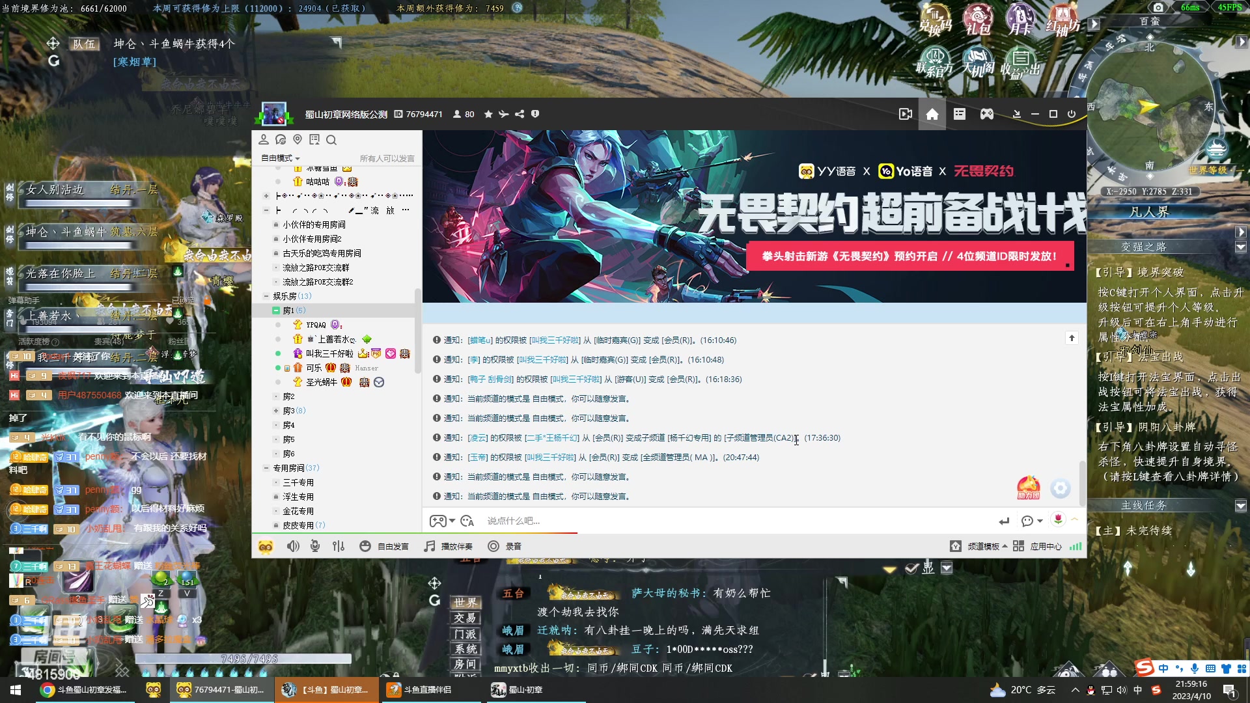Send message with the return-arrow button

point(1004,521)
